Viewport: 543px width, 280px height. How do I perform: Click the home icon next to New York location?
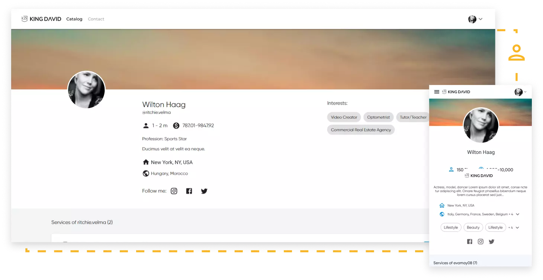(x=145, y=162)
